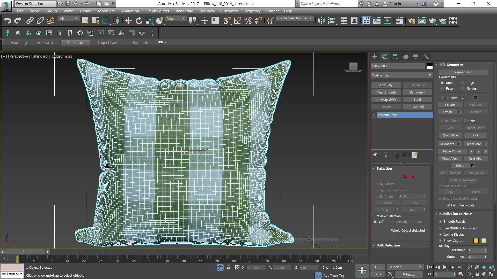Open the All selection filter dropdown
The width and height of the screenshot is (497, 279).
pos(69,18)
